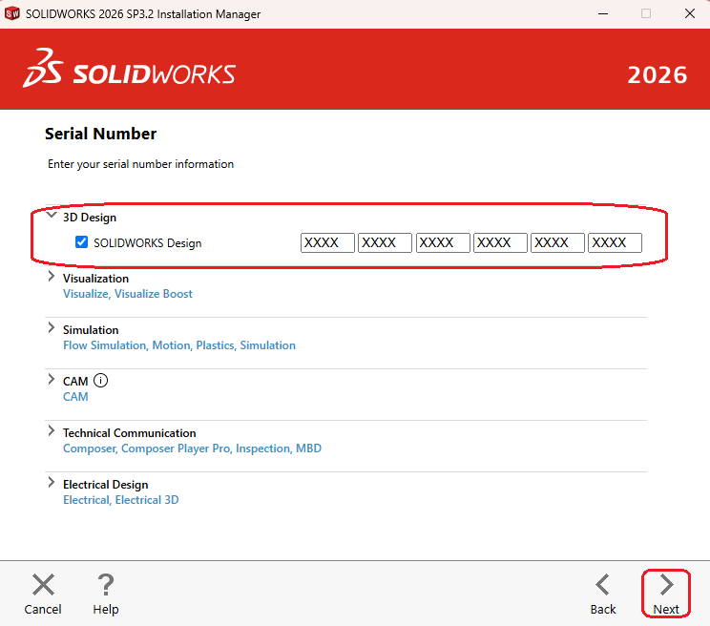This screenshot has width=710, height=626.
Task: Click 'Flow Simulation, Motion, Plastics, Simulation' text
Action: [179, 345]
